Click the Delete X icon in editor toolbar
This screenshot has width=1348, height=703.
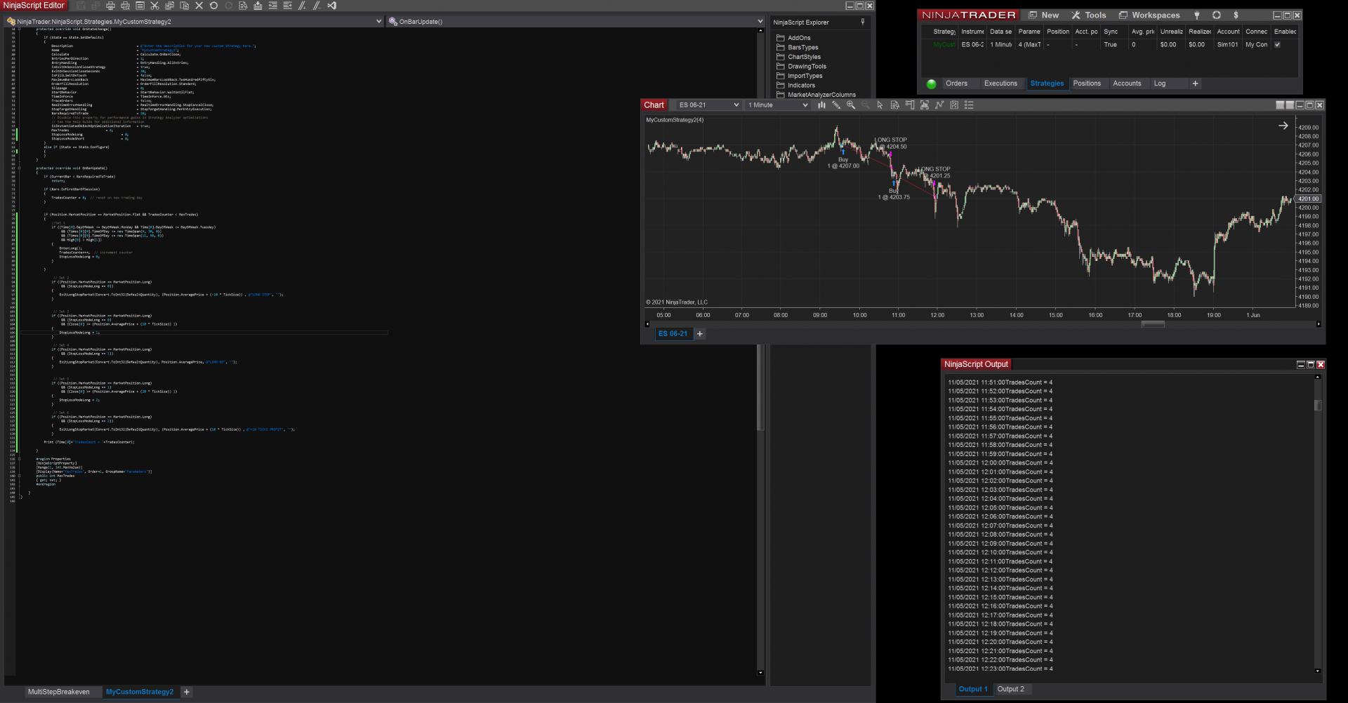pos(199,6)
